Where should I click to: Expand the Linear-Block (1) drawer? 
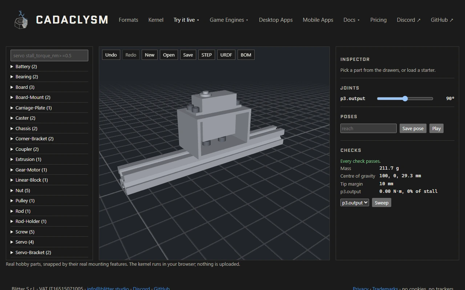tap(49, 180)
